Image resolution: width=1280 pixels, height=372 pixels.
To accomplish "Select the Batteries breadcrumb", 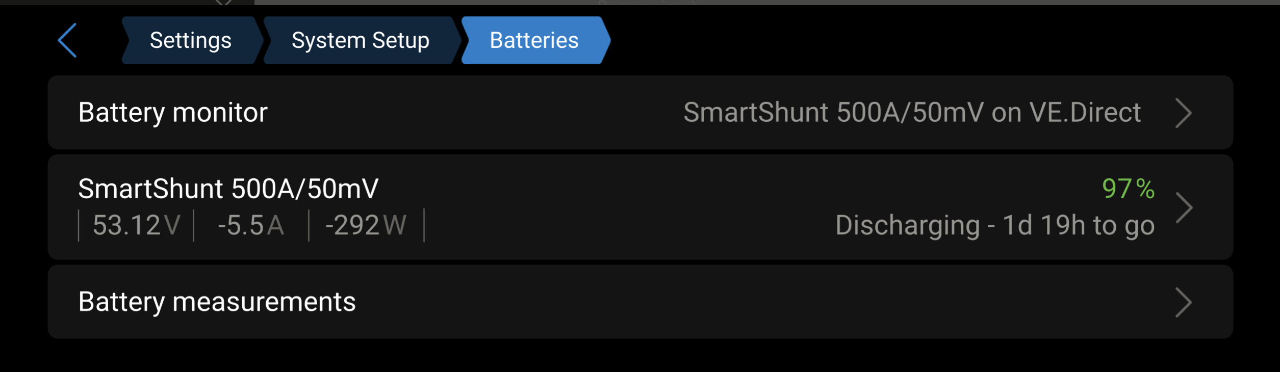I will point(534,40).
